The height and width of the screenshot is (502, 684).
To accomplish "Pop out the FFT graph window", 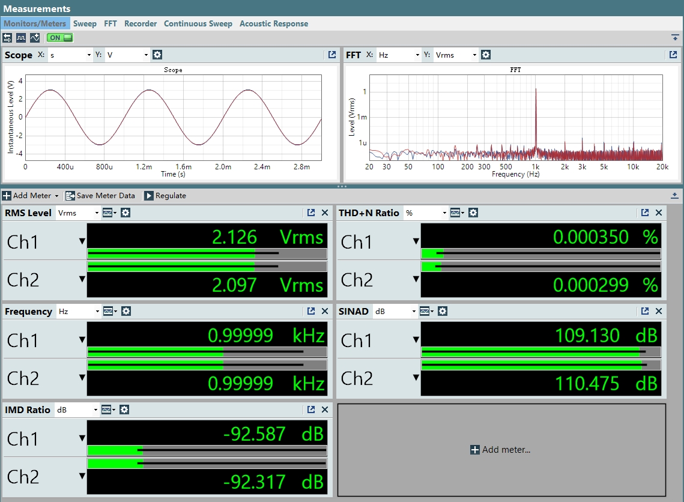I will point(673,55).
